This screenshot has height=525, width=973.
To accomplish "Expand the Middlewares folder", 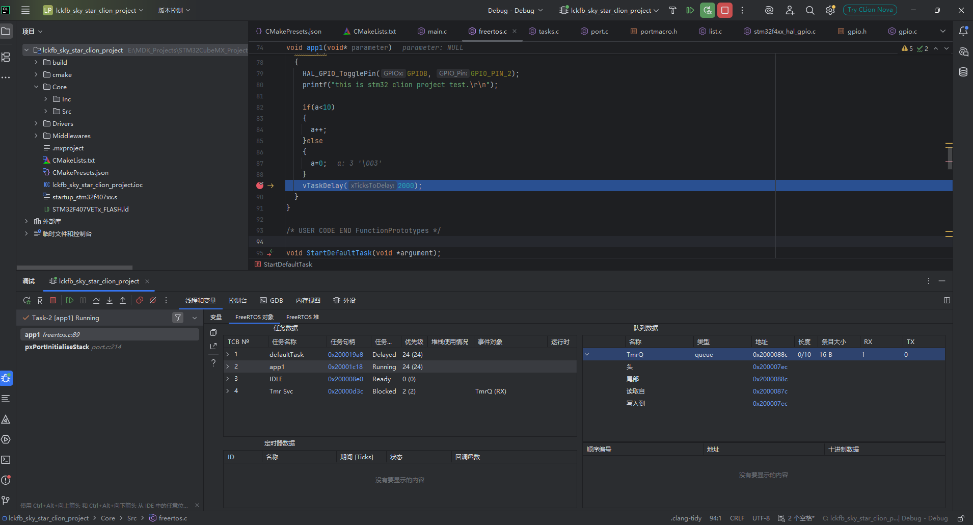I will [36, 136].
